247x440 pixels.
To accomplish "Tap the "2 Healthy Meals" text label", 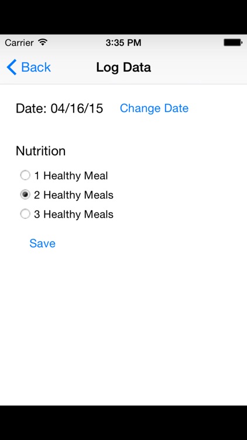I will (x=74, y=195).
